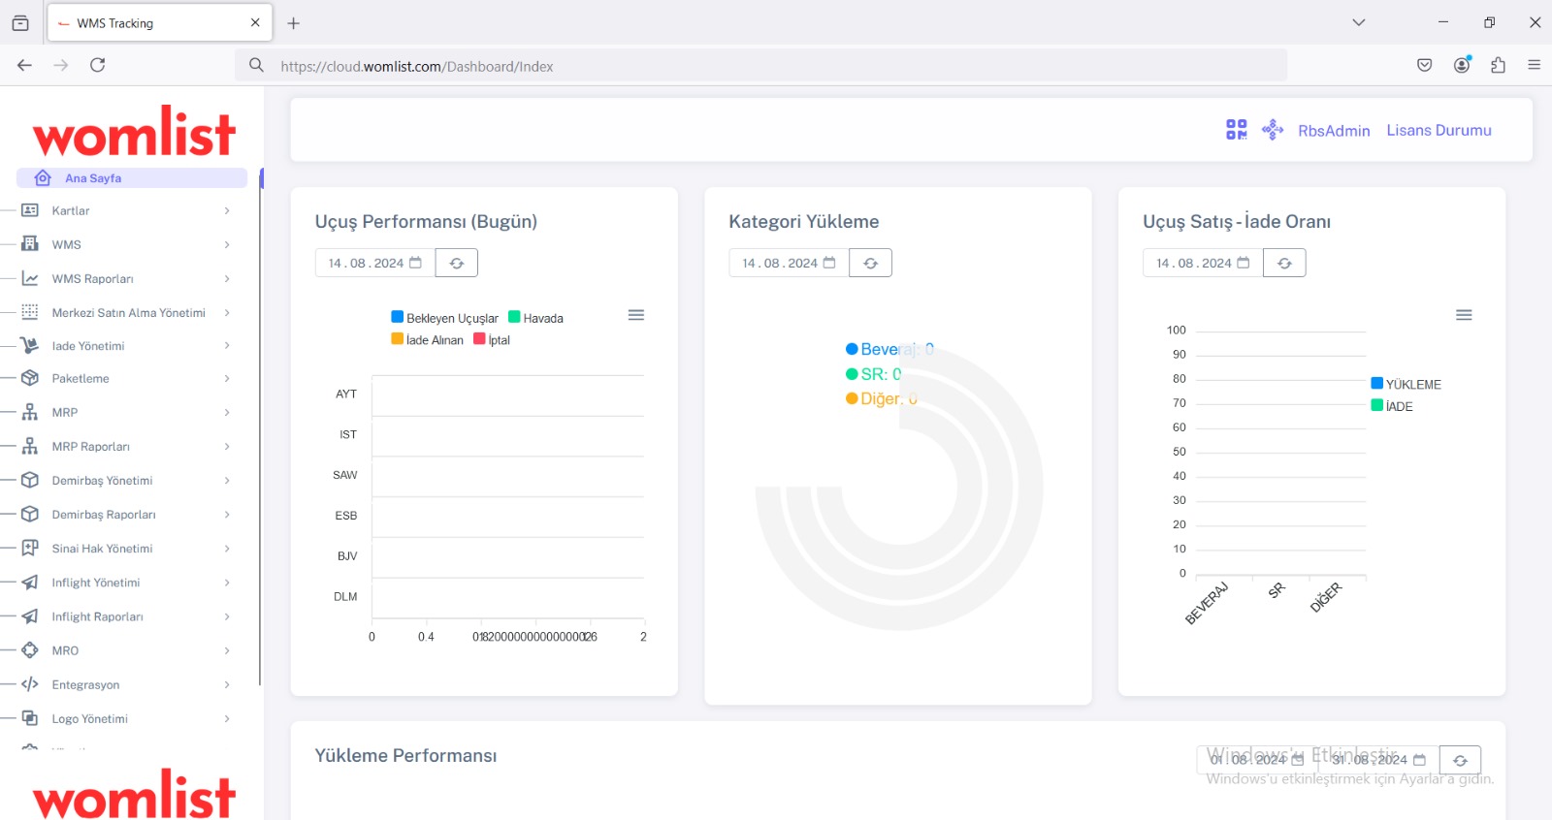
Task: Click the move arrows icon beside RbsAdmin
Action: pyautogui.click(x=1273, y=130)
